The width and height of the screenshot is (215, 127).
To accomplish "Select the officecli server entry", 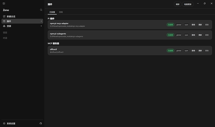I will click(x=130, y=50).
